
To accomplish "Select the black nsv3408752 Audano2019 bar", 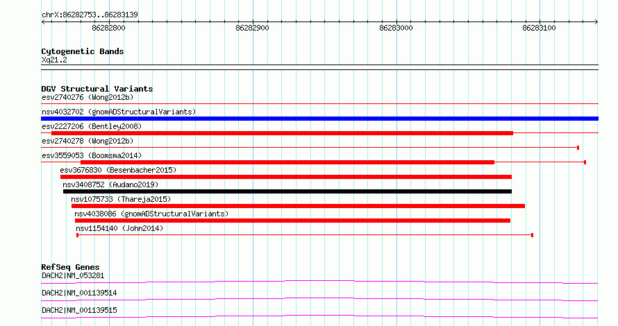I will pyautogui.click(x=287, y=191).
